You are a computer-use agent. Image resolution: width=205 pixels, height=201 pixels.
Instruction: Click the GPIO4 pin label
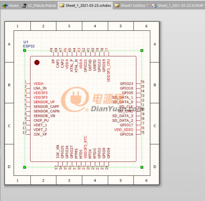coord(108,153)
